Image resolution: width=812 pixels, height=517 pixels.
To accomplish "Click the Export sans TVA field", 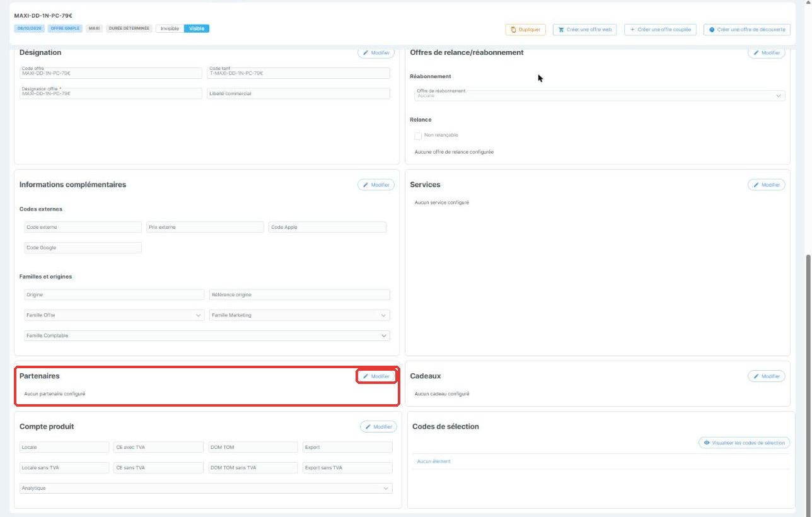I will click(x=347, y=468).
